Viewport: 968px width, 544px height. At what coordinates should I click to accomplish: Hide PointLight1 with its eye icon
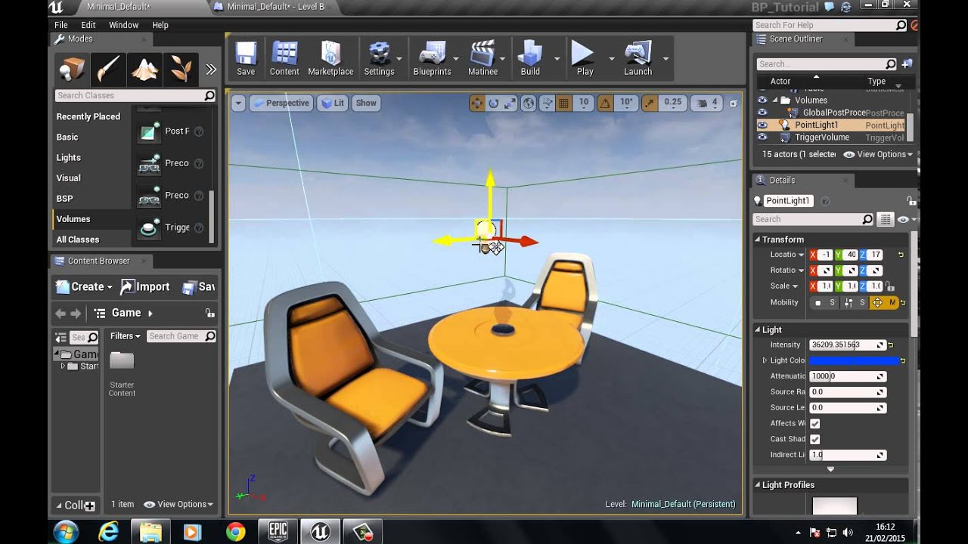(x=762, y=125)
